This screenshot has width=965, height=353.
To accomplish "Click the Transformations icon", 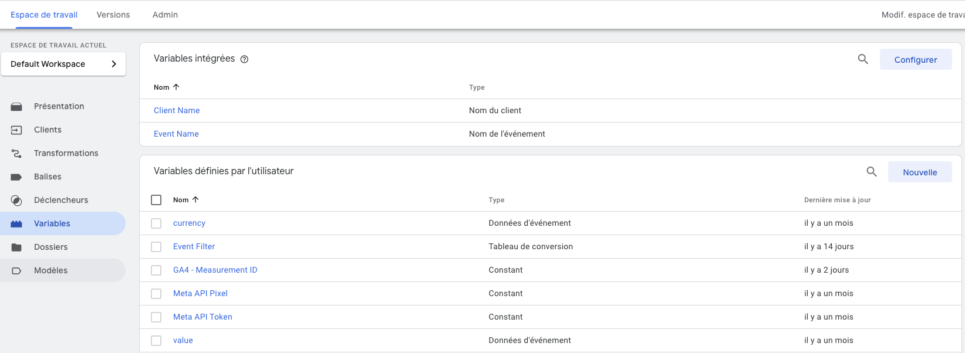I will 16,154.
